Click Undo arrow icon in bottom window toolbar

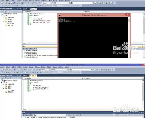point(25,70)
